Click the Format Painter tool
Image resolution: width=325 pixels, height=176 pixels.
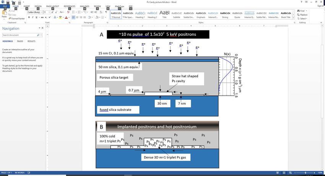(x=16, y=19)
